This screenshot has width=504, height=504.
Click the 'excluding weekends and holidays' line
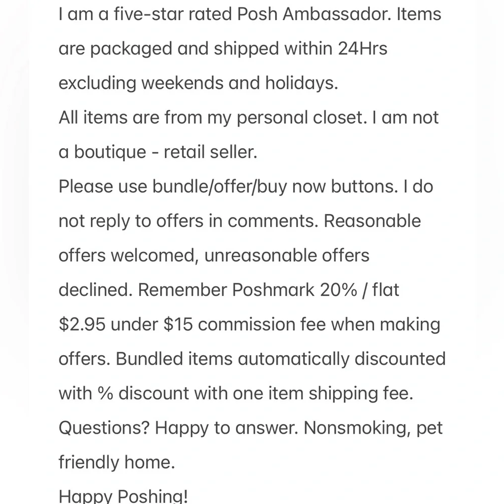(198, 83)
